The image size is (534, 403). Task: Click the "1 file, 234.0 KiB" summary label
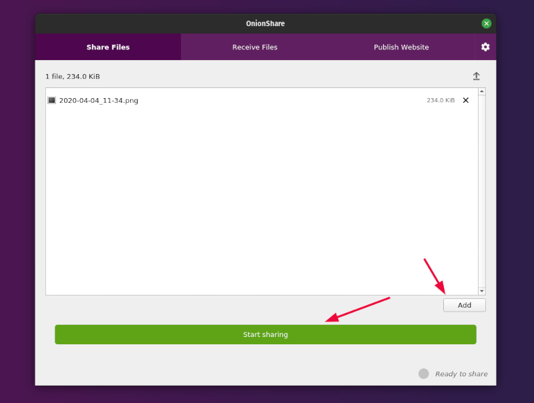point(73,76)
